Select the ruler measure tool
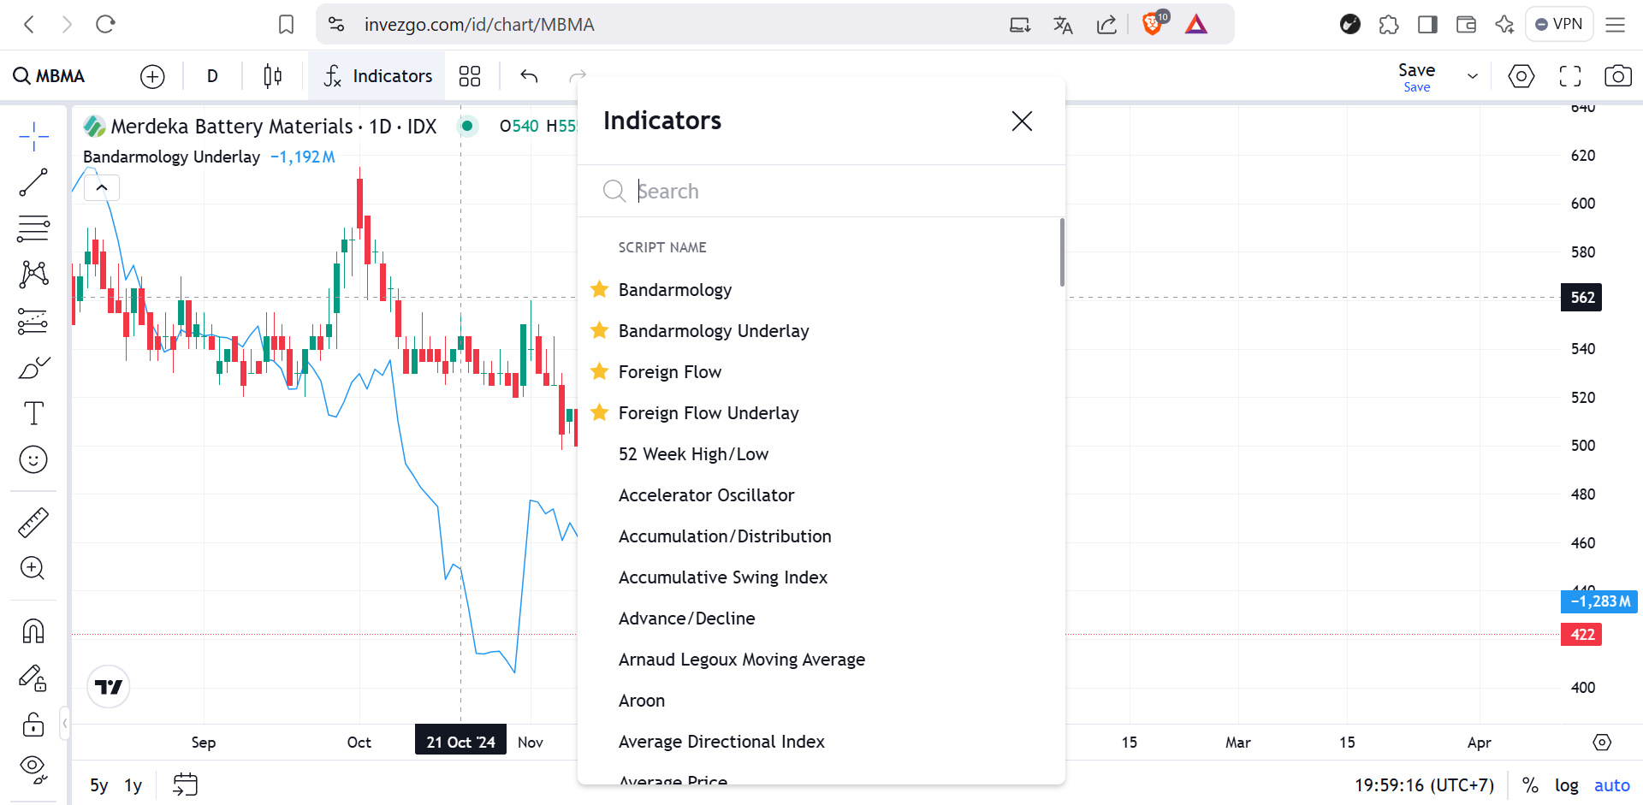Image resolution: width=1643 pixels, height=805 pixels. (33, 522)
